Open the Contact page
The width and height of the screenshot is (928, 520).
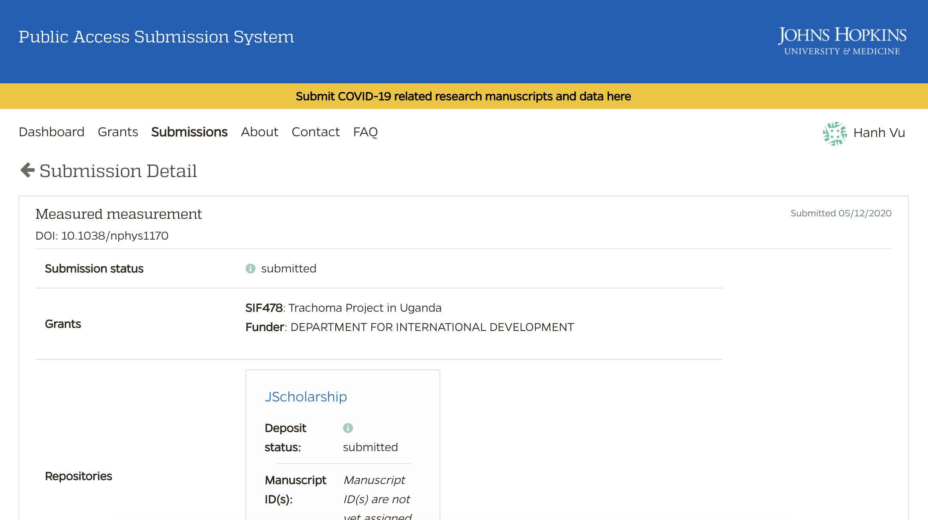pyautogui.click(x=316, y=132)
